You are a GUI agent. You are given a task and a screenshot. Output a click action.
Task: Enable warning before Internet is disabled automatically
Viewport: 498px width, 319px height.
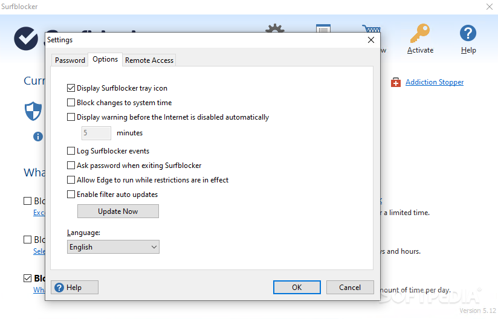click(71, 117)
